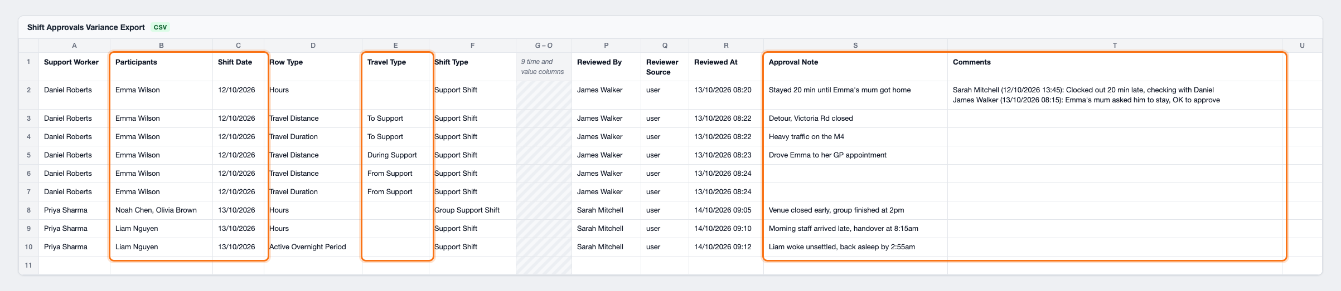Click the 'Reviewed By' header cell
1341x291 pixels.
tap(606, 67)
